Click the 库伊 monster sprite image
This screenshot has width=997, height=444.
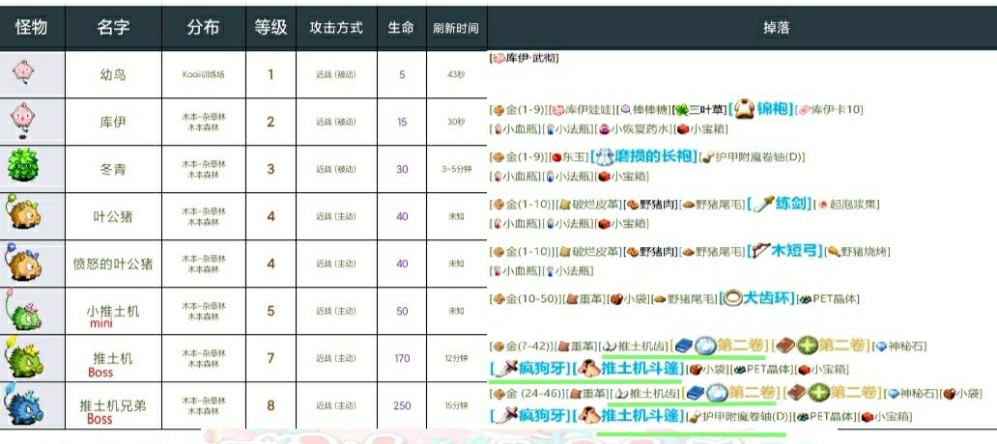[x=22, y=120]
